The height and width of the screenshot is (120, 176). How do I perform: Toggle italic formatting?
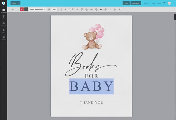[x=69, y=10]
